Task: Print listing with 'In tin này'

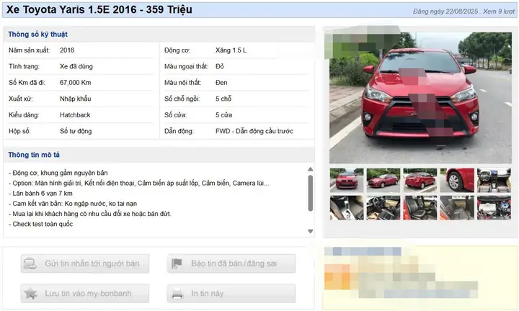Action: tap(231, 293)
